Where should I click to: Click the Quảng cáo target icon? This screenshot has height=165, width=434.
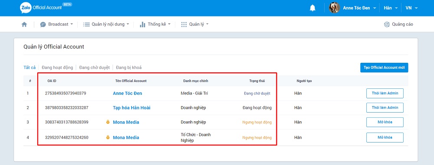(x=387, y=24)
